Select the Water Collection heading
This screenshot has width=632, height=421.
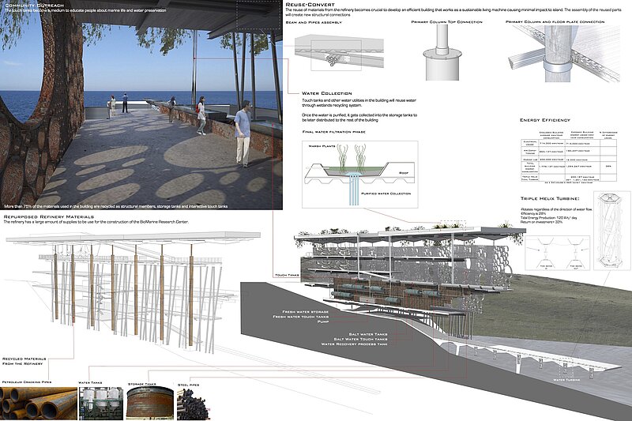[x=324, y=93]
